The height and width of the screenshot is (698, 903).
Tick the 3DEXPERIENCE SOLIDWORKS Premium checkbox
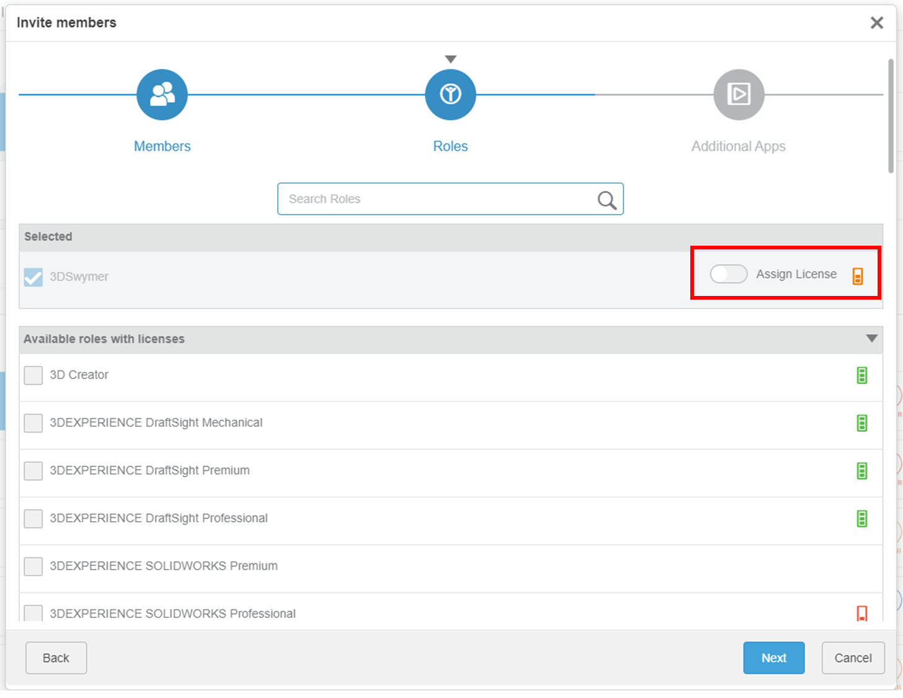coord(33,566)
